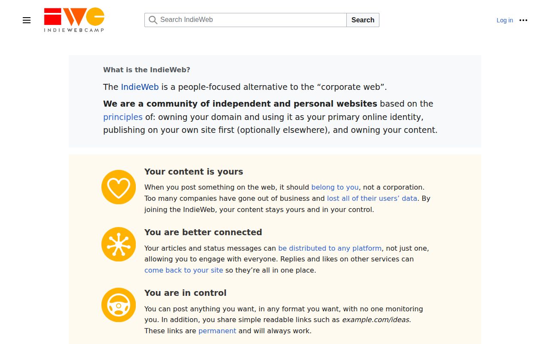Click the IndieWebCamp logo
550x344 pixels.
pos(73,19)
